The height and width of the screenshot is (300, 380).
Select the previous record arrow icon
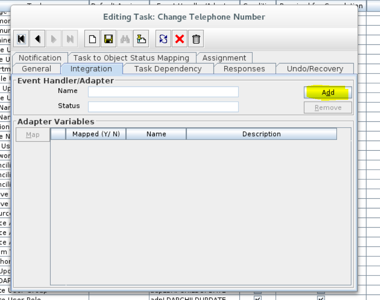pos(37,38)
